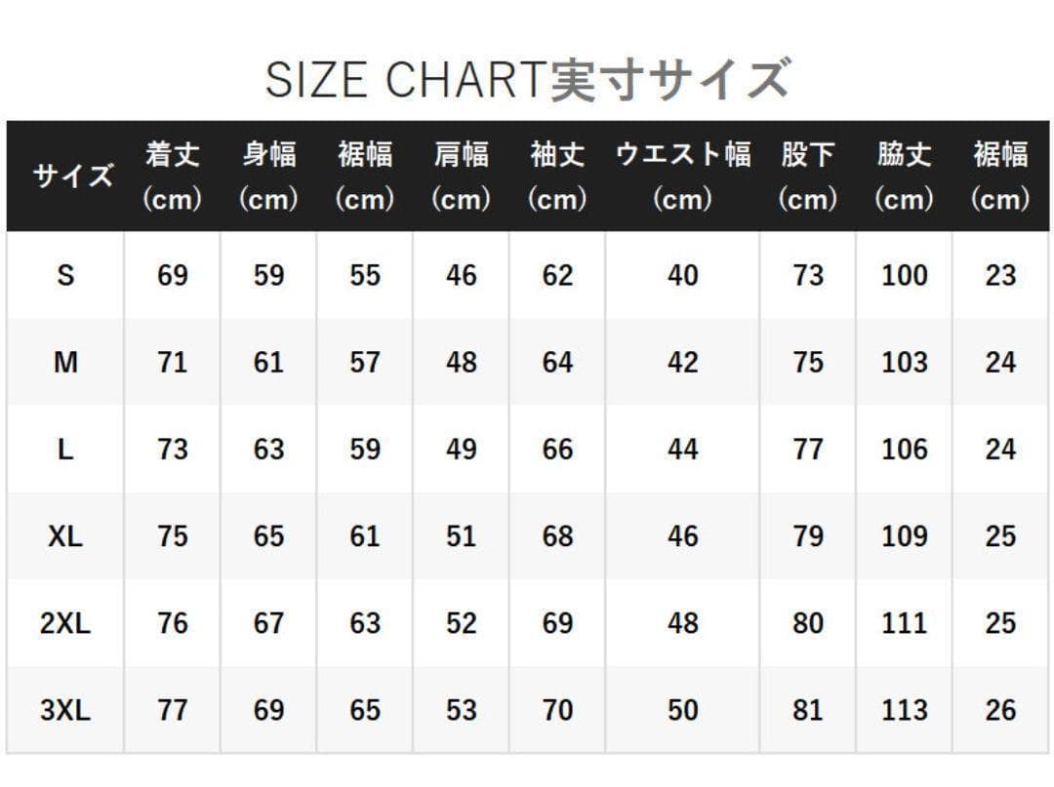Image resolution: width=1054 pixels, height=787 pixels.
Task: Click the 股下 value 79 for size XL
Action: (807, 536)
